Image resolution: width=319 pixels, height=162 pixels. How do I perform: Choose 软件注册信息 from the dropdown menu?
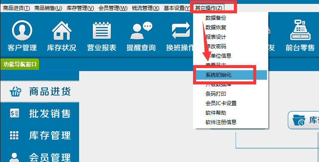pyautogui.click(x=221, y=122)
